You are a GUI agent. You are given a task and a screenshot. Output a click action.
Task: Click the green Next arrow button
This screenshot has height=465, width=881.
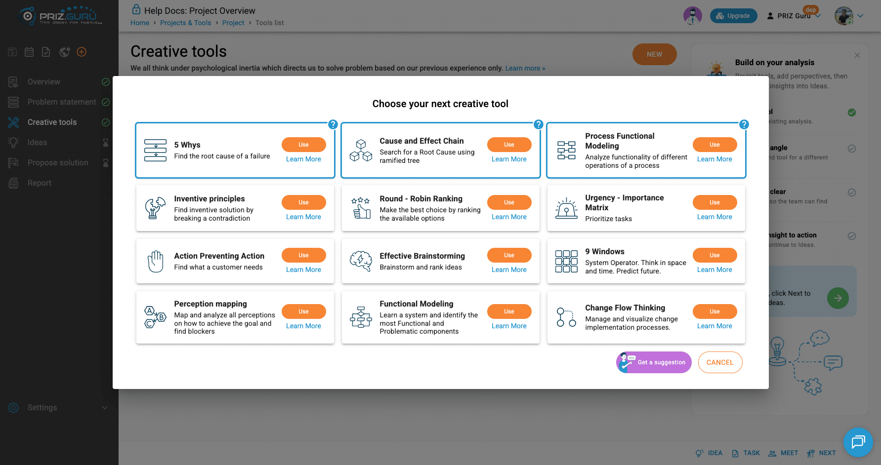(x=838, y=298)
